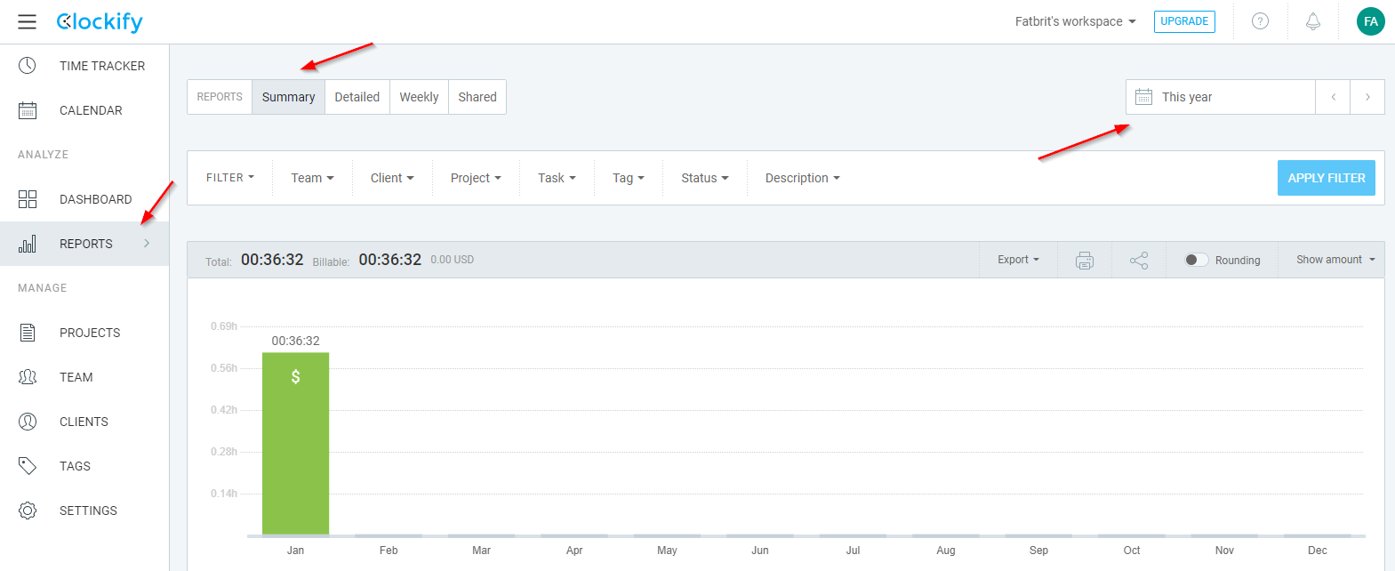Click the green January chart bar
This screenshot has width=1395, height=571.
pos(296,444)
